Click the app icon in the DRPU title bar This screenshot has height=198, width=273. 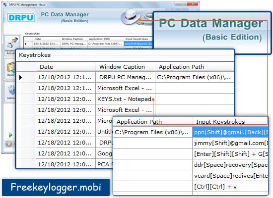point(5,4)
